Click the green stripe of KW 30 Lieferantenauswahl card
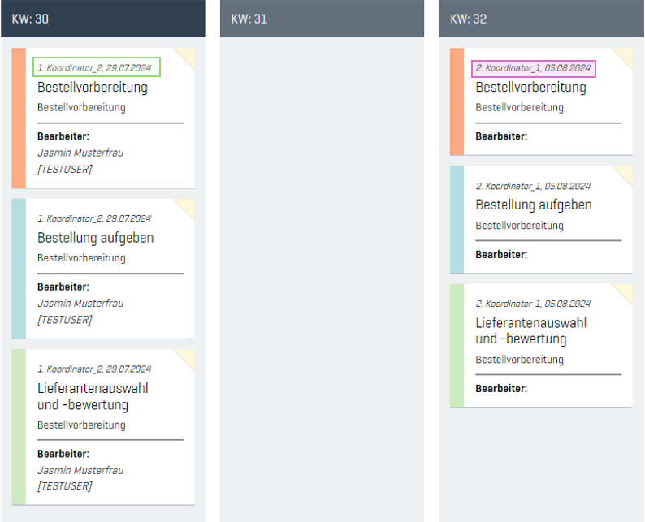Image resolution: width=645 pixels, height=522 pixels. [x=19, y=426]
